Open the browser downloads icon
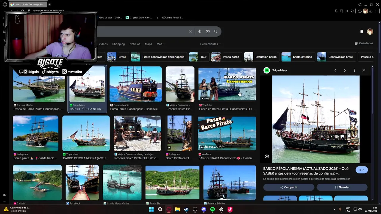381x214 pixels. tap(371, 11)
